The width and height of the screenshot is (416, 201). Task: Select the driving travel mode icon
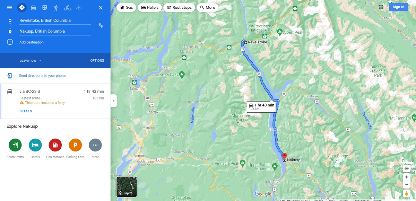33,8
